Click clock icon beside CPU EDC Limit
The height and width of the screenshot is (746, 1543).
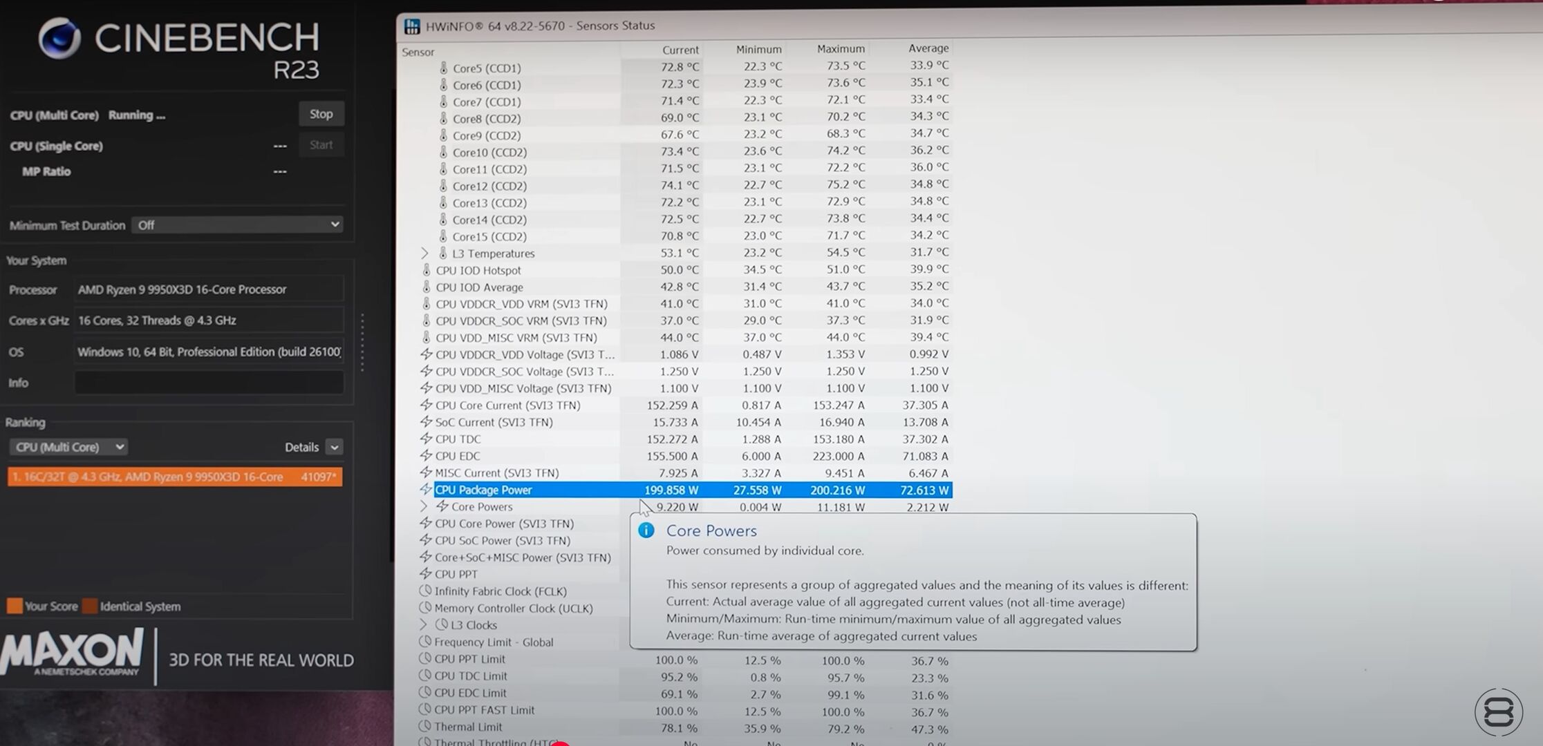425,692
